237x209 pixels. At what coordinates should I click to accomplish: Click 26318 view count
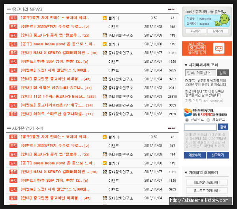point(173,97)
